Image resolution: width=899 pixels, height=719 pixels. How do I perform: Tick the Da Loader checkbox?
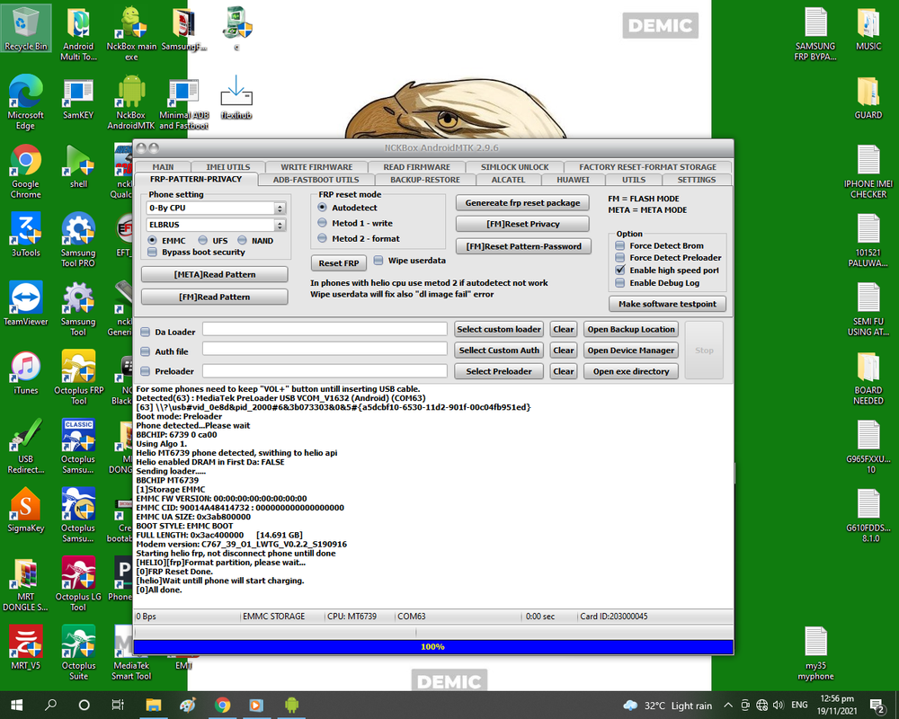tap(146, 332)
